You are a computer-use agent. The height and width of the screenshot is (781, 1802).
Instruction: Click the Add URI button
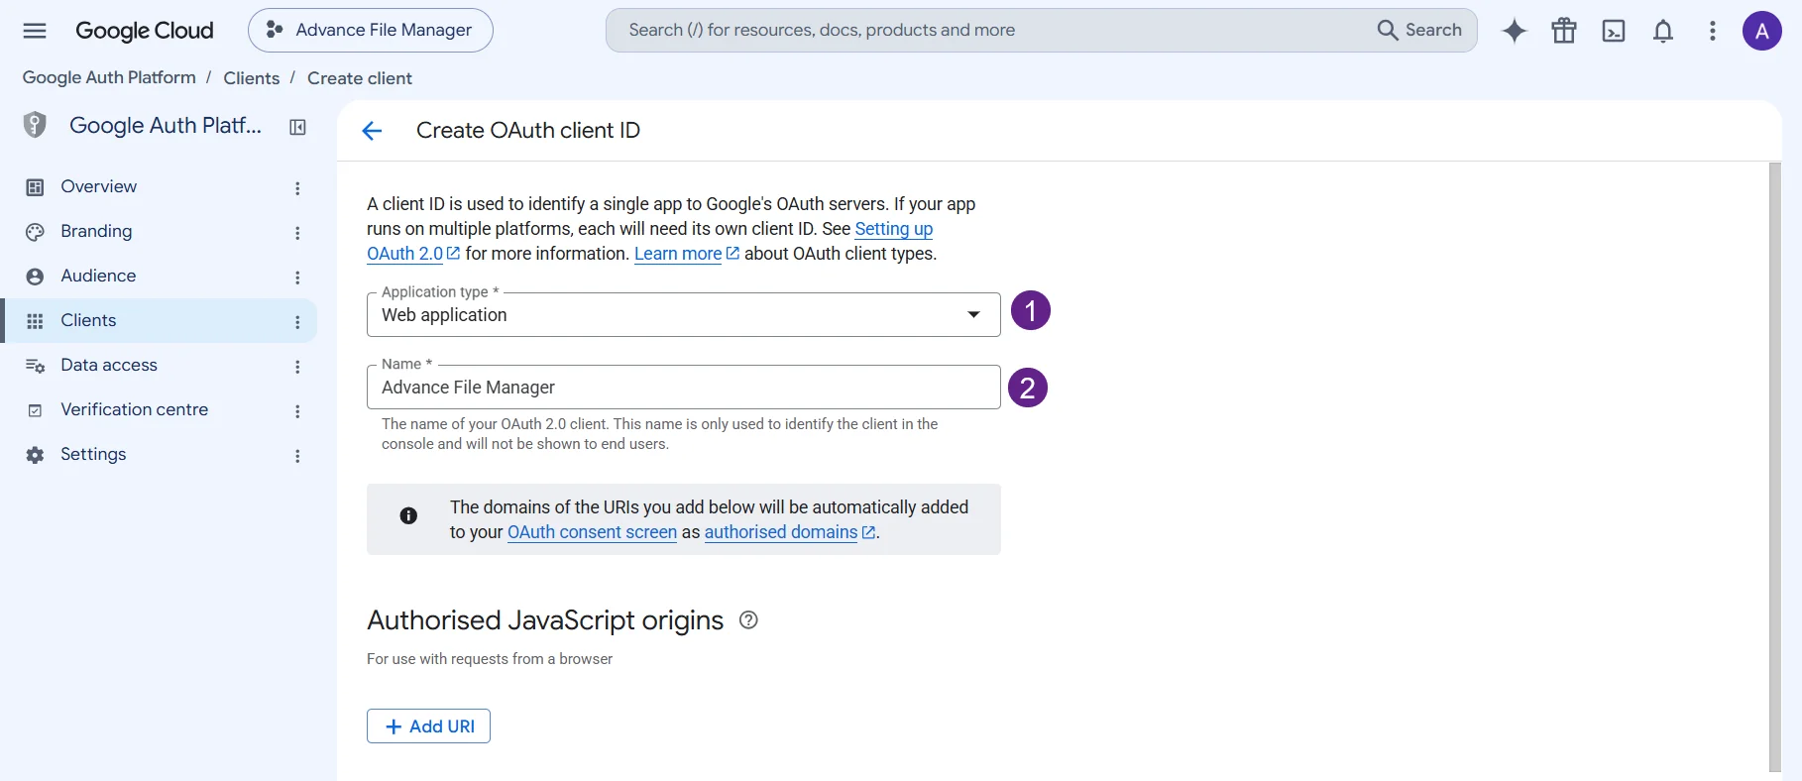(x=428, y=726)
